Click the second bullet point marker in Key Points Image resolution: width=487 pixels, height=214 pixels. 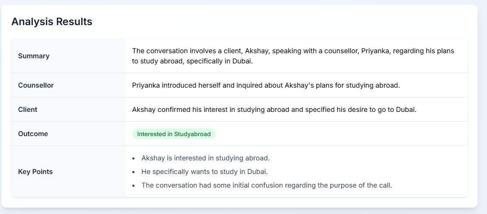134,172
